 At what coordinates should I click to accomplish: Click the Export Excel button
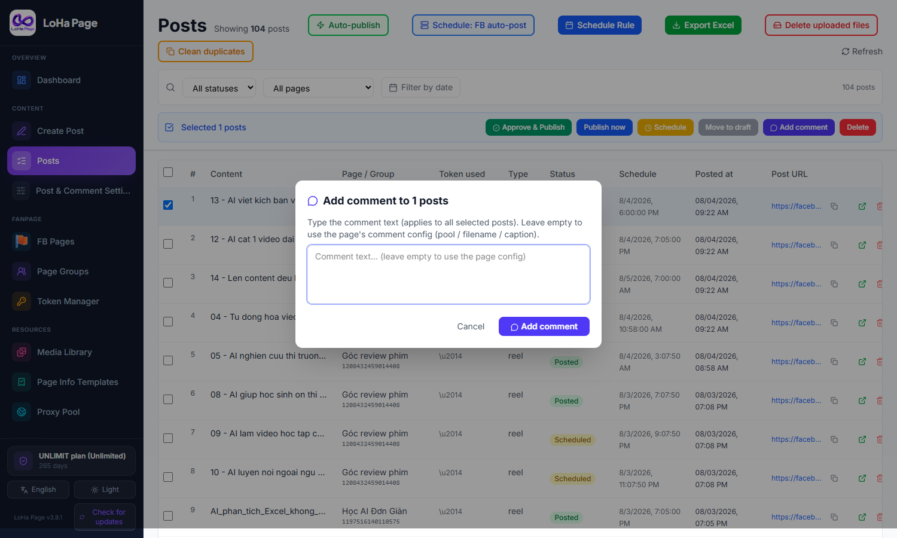point(703,25)
